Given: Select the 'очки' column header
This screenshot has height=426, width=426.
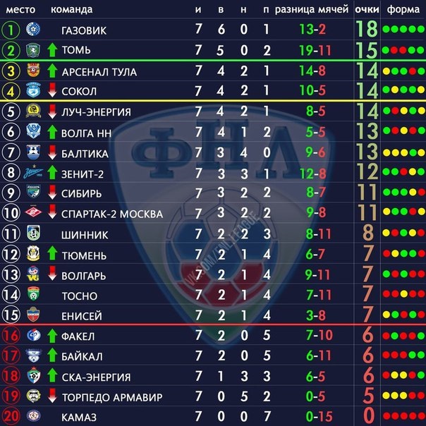Looking at the screenshot, I should pos(367,10).
